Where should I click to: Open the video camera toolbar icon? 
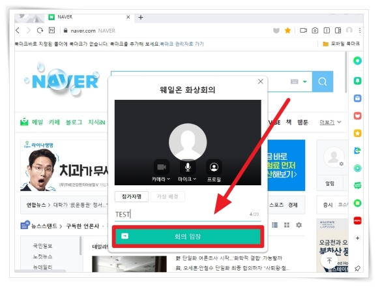303,31
